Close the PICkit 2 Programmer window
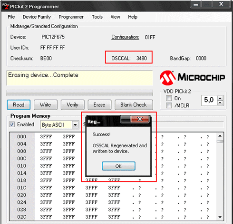This screenshot has height=224, width=233. (x=221, y=4)
